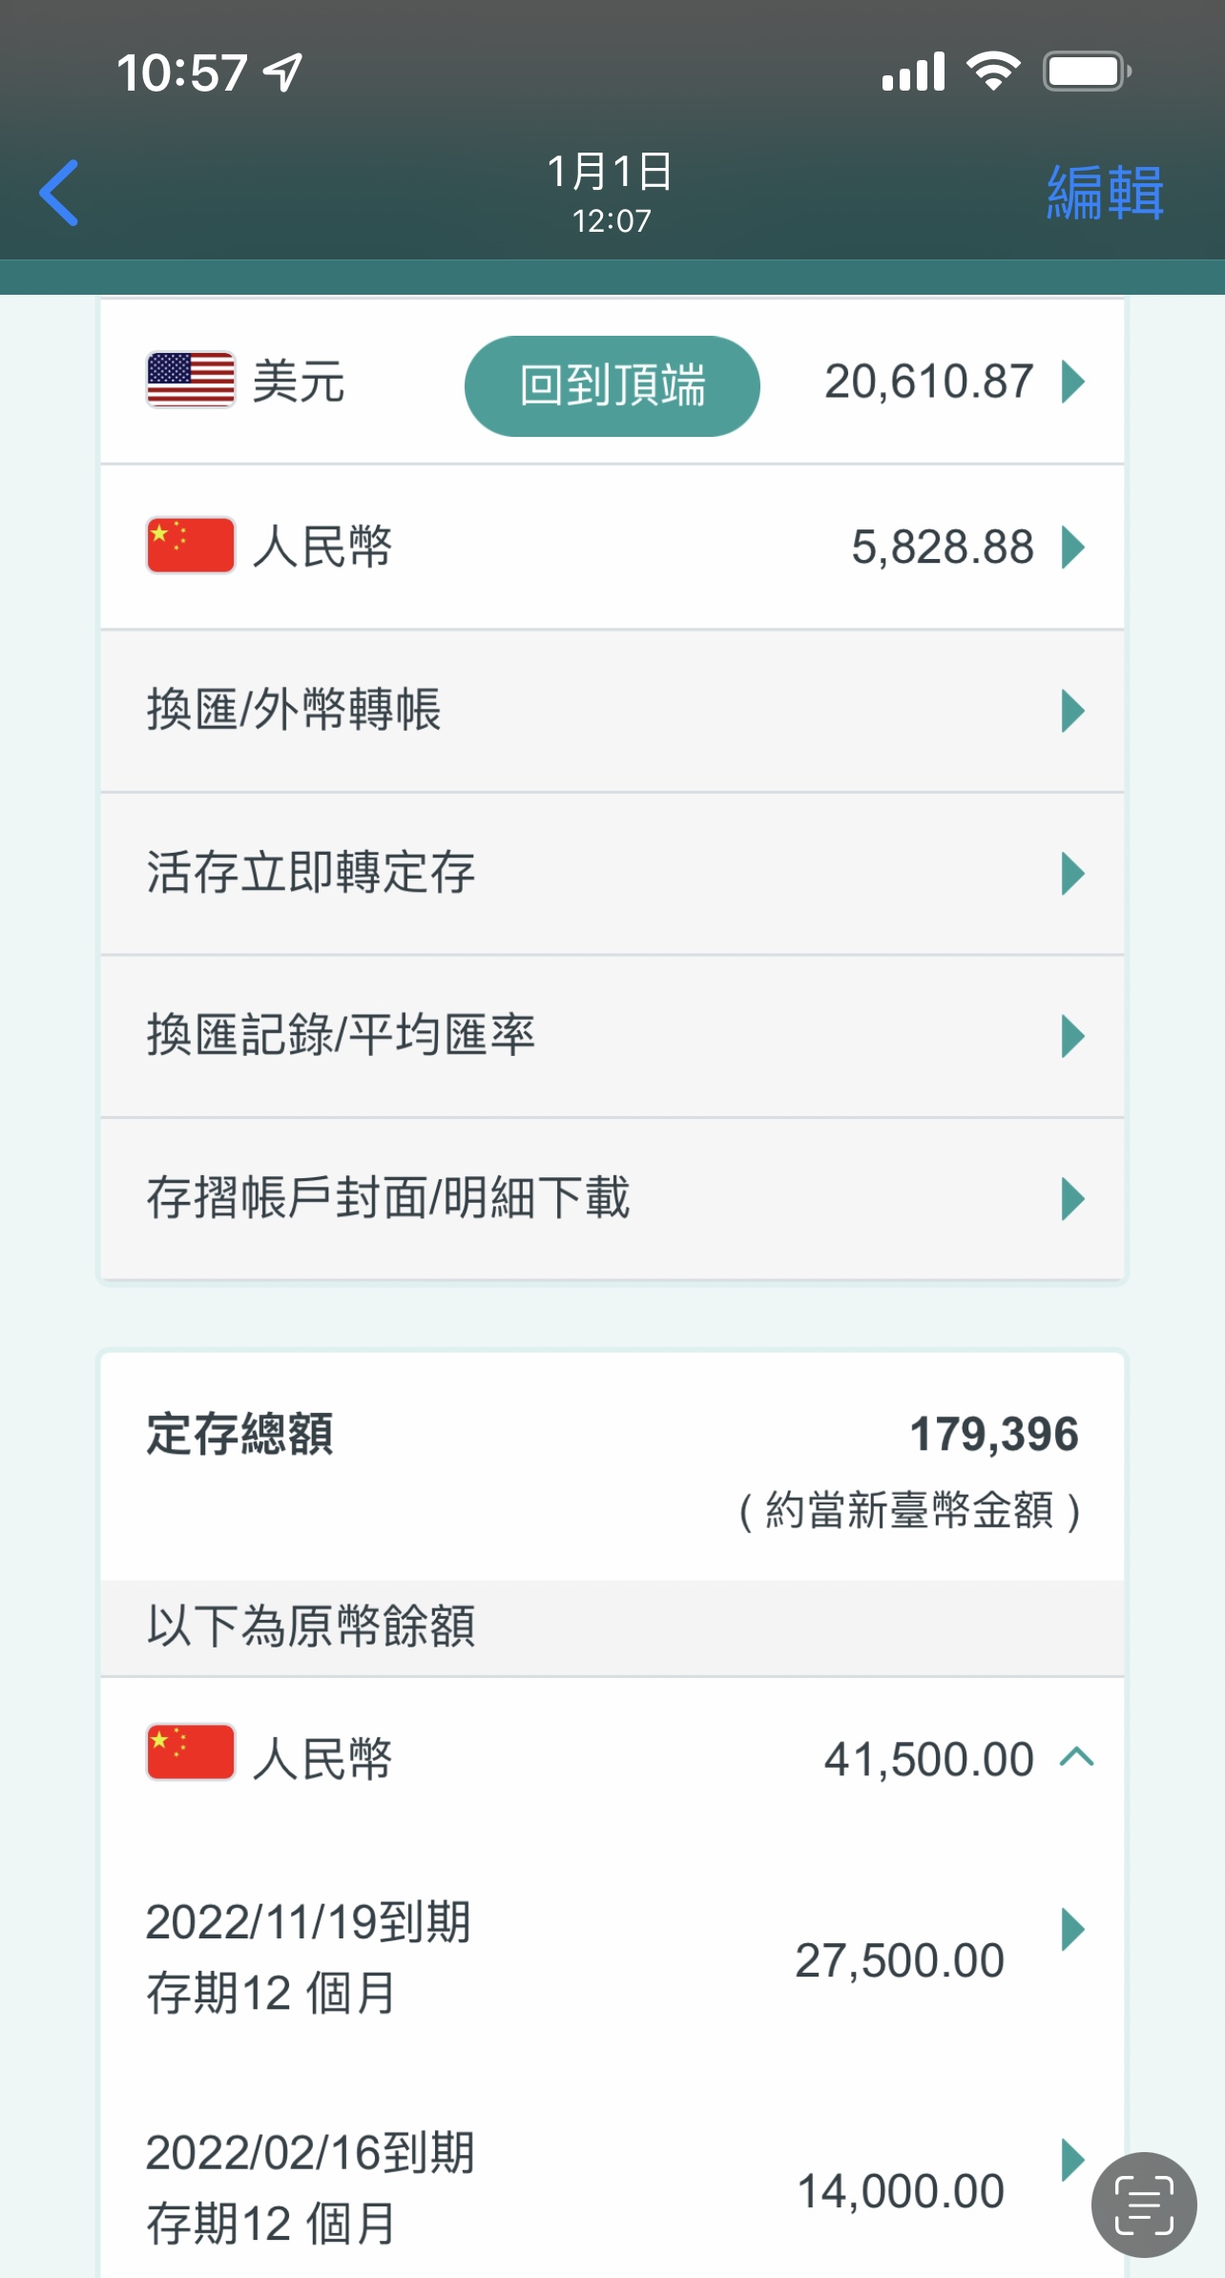Tap the US flag icon for 美元
This screenshot has width=1225, height=2278.
[x=190, y=380]
